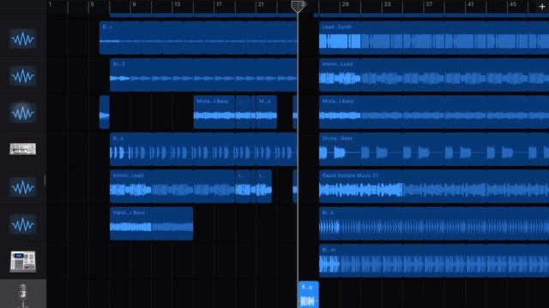Select the Hand.../ Bass region
This screenshot has height=308, width=549.
pos(151,223)
